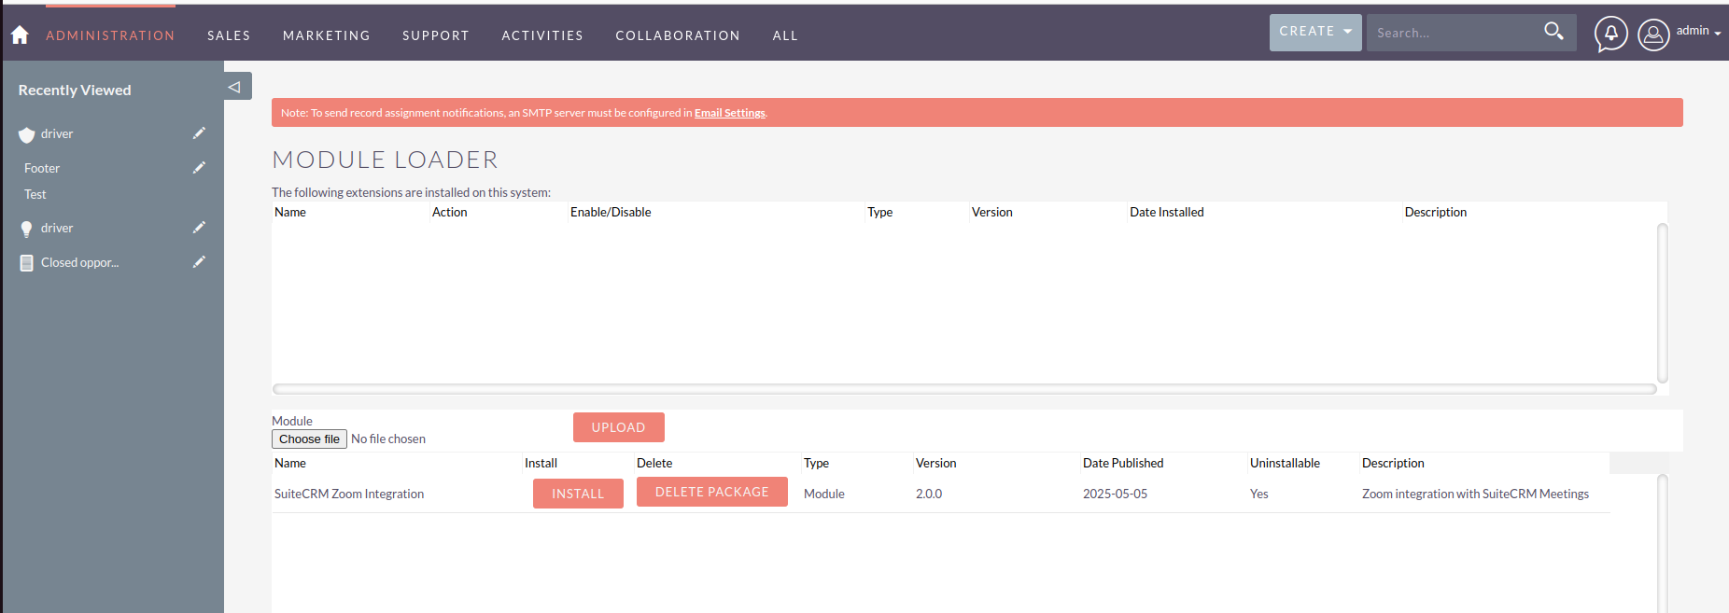1729x613 pixels.
Task: Edit the first driver record via its pencil icon
Action: (199, 133)
